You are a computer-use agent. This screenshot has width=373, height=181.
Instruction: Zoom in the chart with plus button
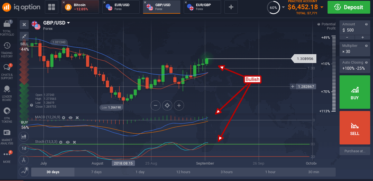tap(179, 105)
